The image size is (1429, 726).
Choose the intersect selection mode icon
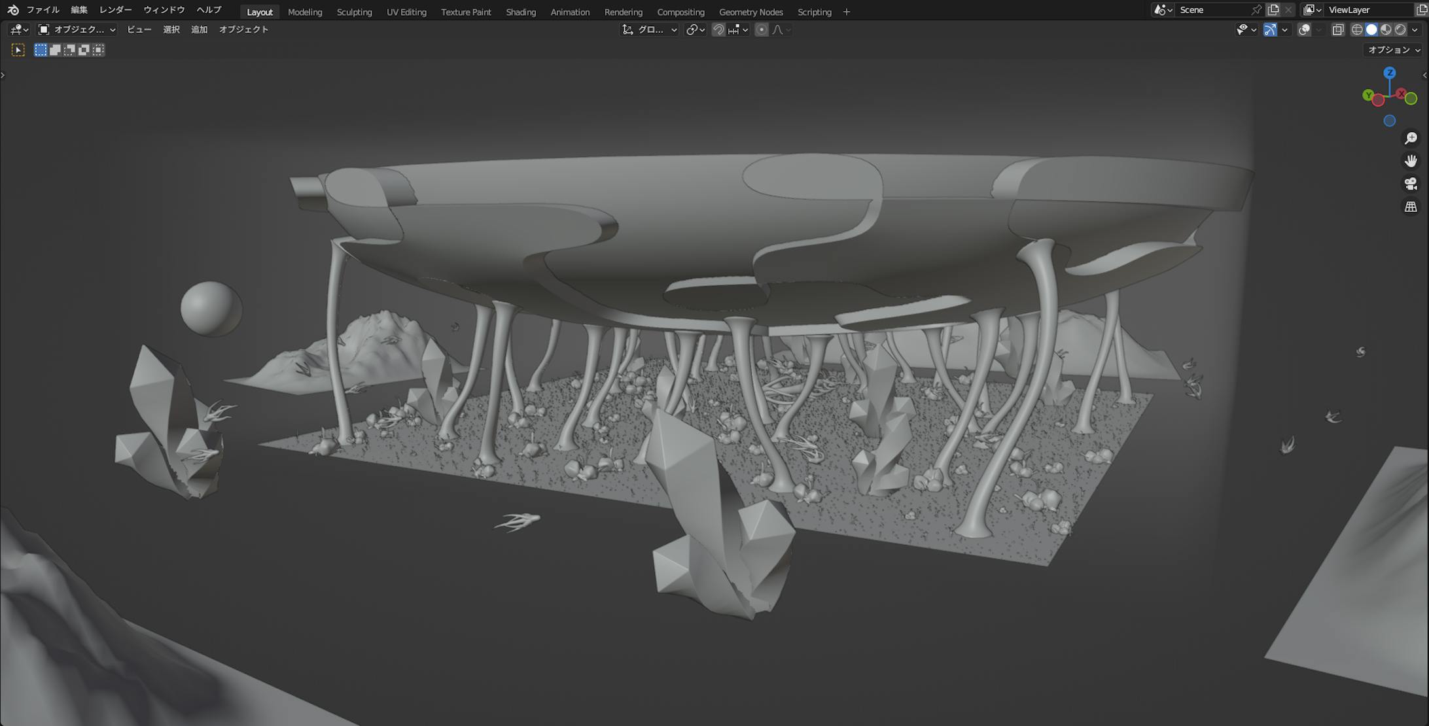pos(98,50)
